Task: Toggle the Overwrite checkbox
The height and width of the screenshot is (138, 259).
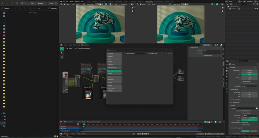Action: [242, 123]
